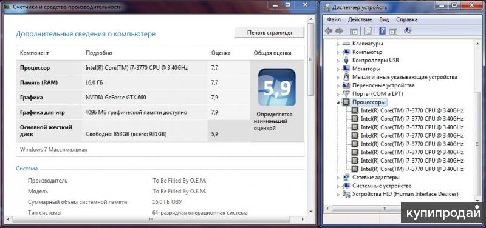Go back with the toolbar Back arrow
Viewport: 486px width, 228px height.
click(329, 31)
